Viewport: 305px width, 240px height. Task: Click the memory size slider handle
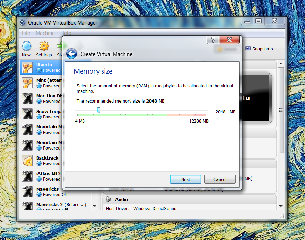click(99, 110)
